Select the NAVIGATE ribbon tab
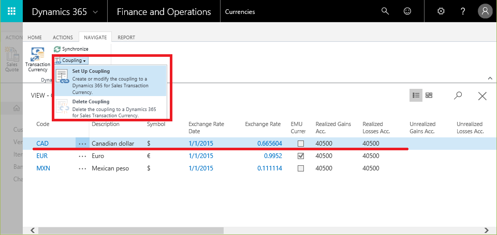The image size is (497, 235). 95,37
